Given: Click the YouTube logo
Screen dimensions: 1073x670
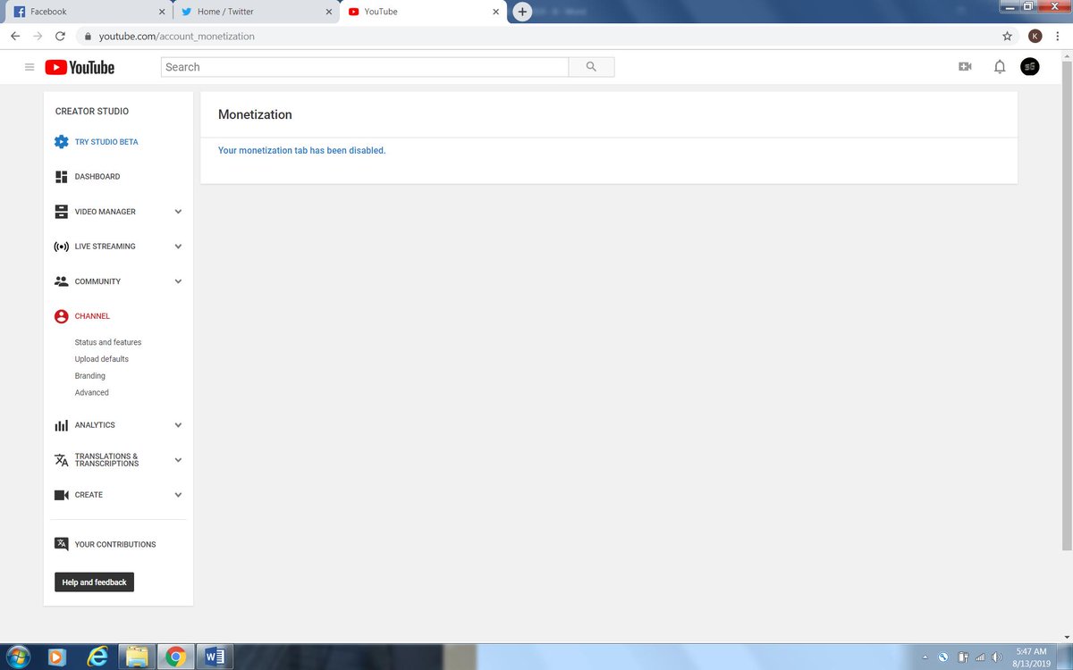Looking at the screenshot, I should click(80, 67).
